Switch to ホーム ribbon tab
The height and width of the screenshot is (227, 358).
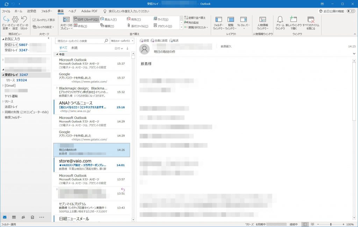pyautogui.click(x=18, y=11)
